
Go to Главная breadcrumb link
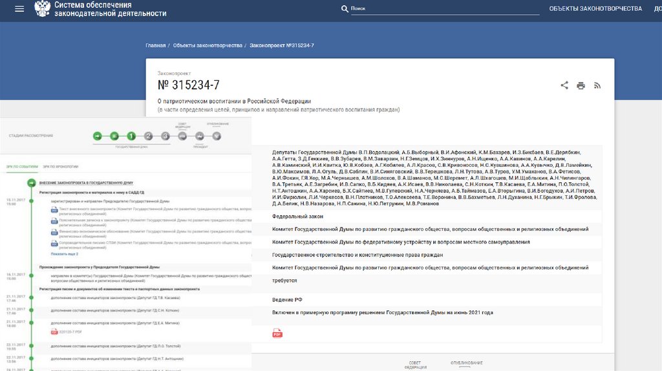pyautogui.click(x=155, y=46)
